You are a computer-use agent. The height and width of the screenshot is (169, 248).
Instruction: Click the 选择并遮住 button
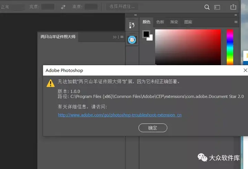click(122, 7)
